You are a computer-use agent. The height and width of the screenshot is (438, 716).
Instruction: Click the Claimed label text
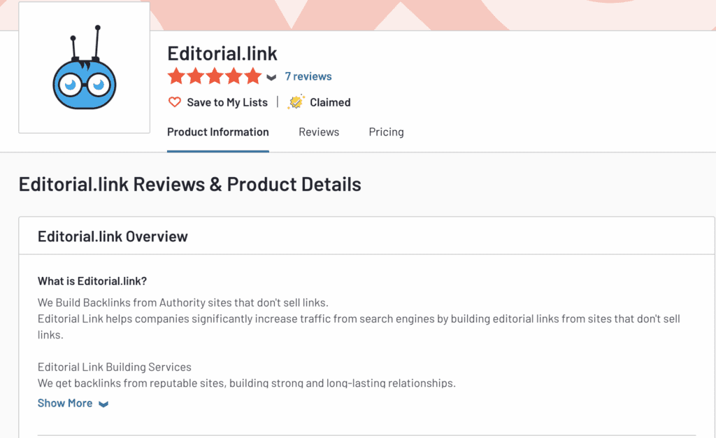pyautogui.click(x=330, y=102)
